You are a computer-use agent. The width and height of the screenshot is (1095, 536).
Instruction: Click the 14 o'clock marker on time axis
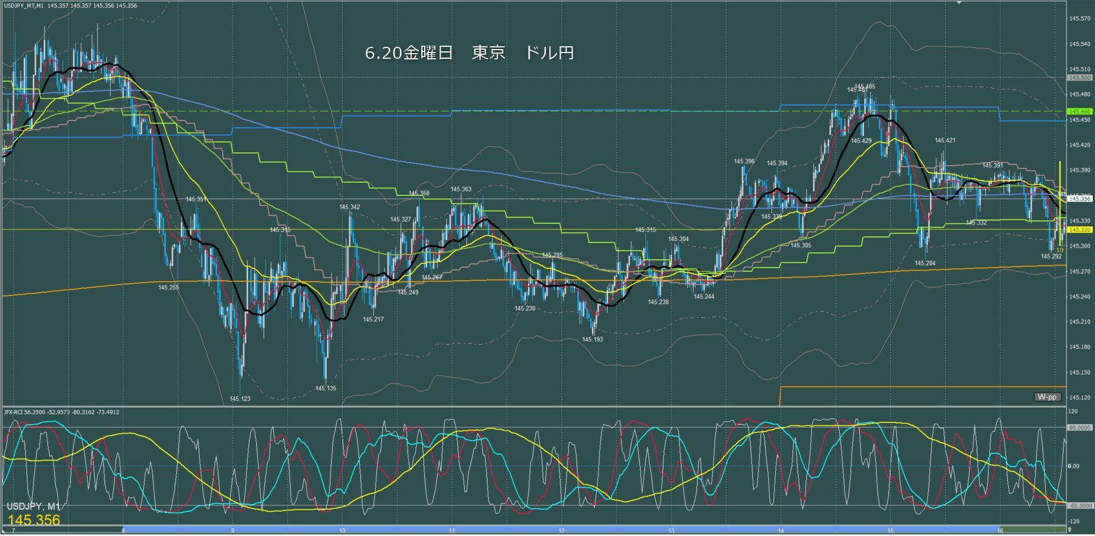(780, 530)
